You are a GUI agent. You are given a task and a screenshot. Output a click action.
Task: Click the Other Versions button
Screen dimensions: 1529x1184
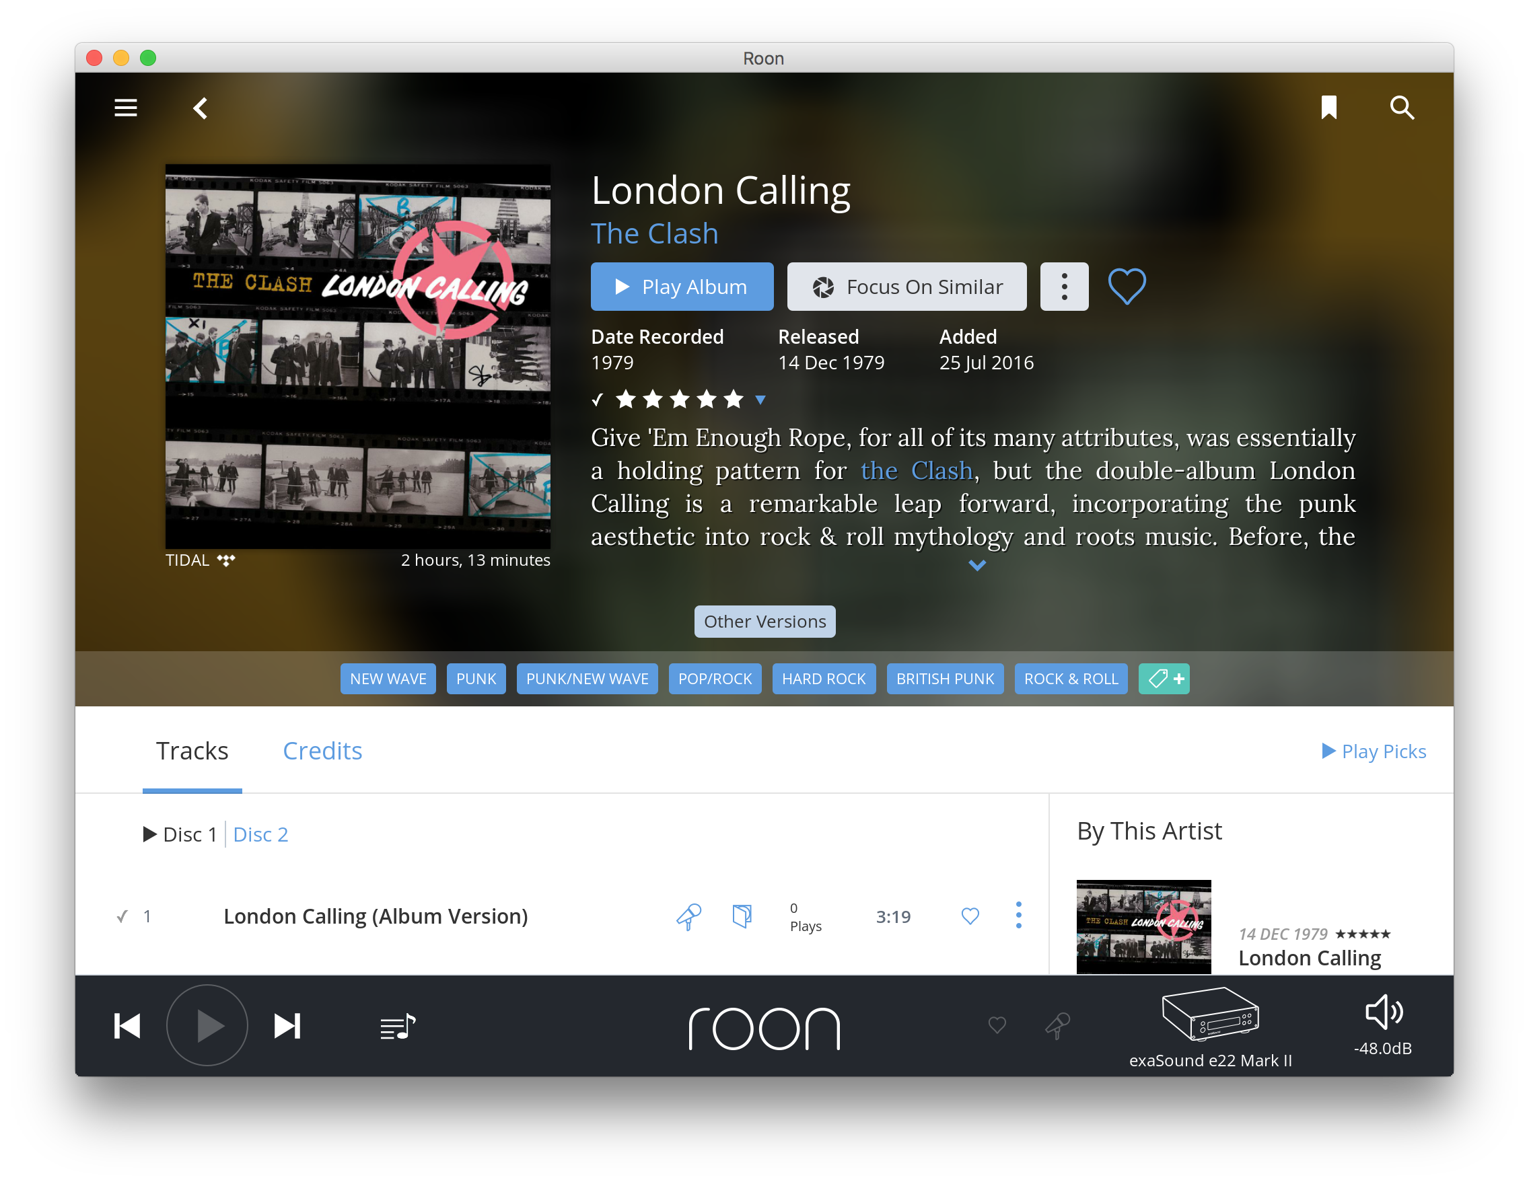764,622
